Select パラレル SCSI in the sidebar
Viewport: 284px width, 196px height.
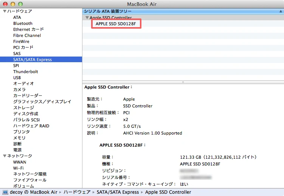point(26,120)
